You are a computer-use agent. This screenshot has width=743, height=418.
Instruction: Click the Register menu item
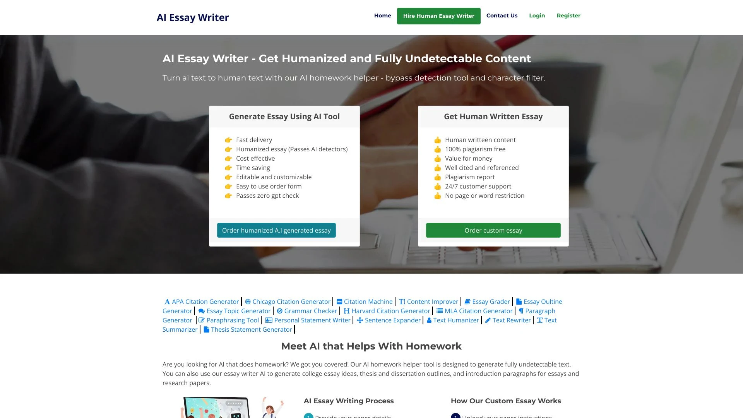568,15
